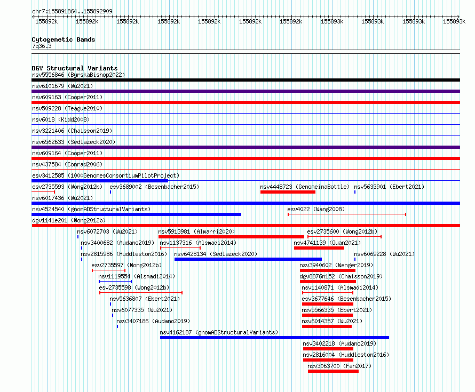475x392 pixels.
Task: Open the nsv5913981 (Almarri2020) label
Action: point(196,231)
